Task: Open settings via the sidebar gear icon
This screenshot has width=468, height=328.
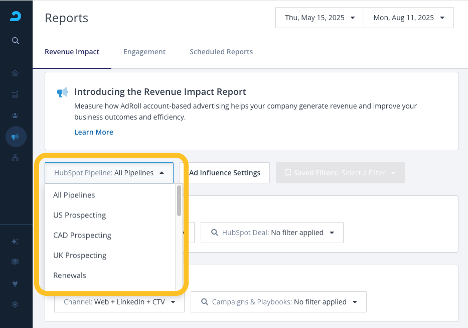Action: coord(16,304)
